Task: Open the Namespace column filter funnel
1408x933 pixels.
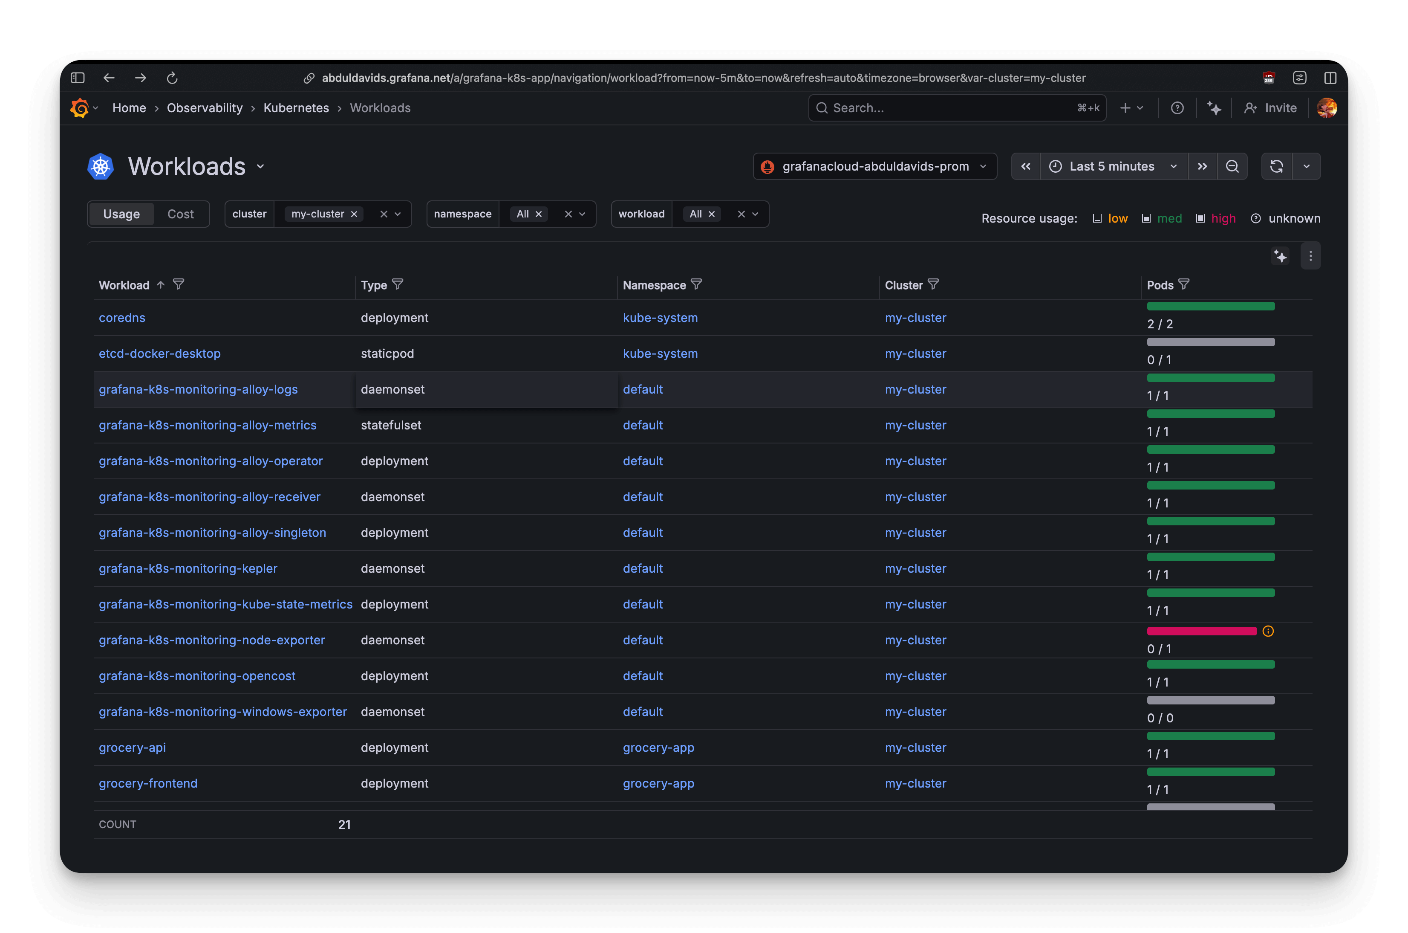Action: (697, 284)
